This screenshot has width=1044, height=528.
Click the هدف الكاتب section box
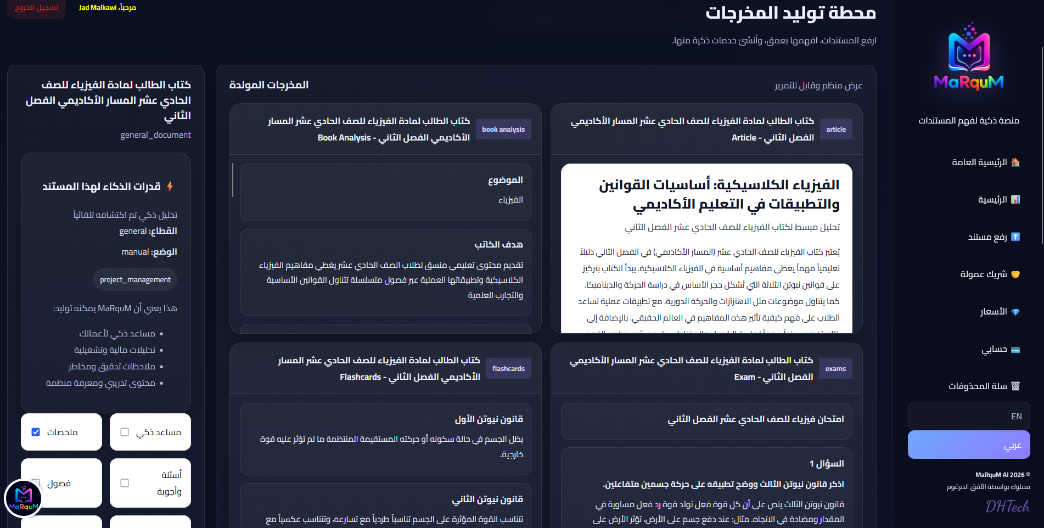[385, 272]
